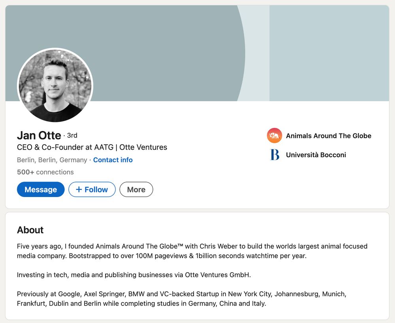Click the paragraph about Otte Ventures GmbH
The height and width of the screenshot is (323, 395).
[x=134, y=275]
